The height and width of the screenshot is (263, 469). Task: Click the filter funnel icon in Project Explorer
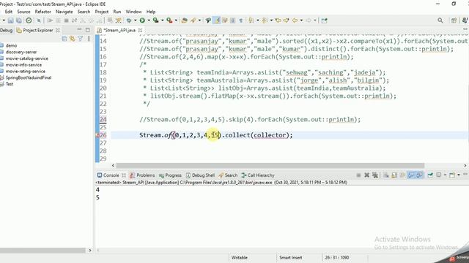80,39
